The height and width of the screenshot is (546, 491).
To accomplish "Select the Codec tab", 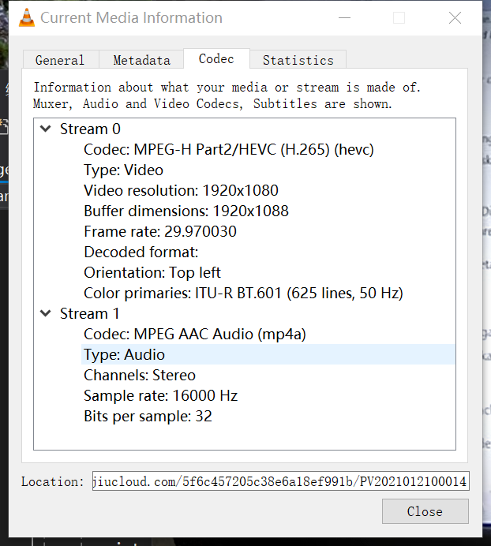I will (216, 59).
